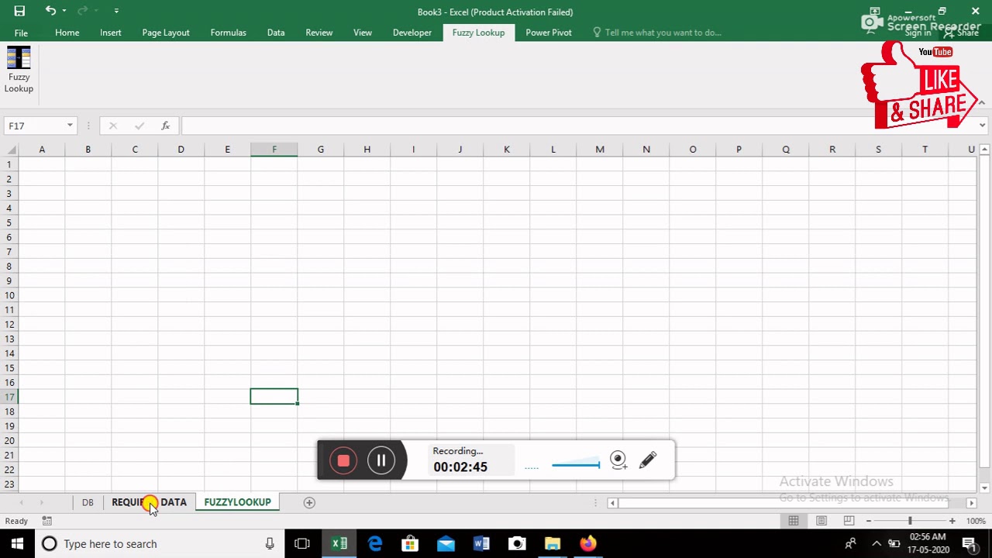
Task: Open the Name Box dropdown
Action: pyautogui.click(x=70, y=126)
